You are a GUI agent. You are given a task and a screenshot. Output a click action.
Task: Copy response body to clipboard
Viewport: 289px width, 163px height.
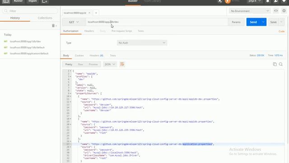click(x=275, y=64)
